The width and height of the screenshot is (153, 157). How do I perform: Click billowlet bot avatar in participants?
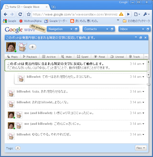[22, 47]
